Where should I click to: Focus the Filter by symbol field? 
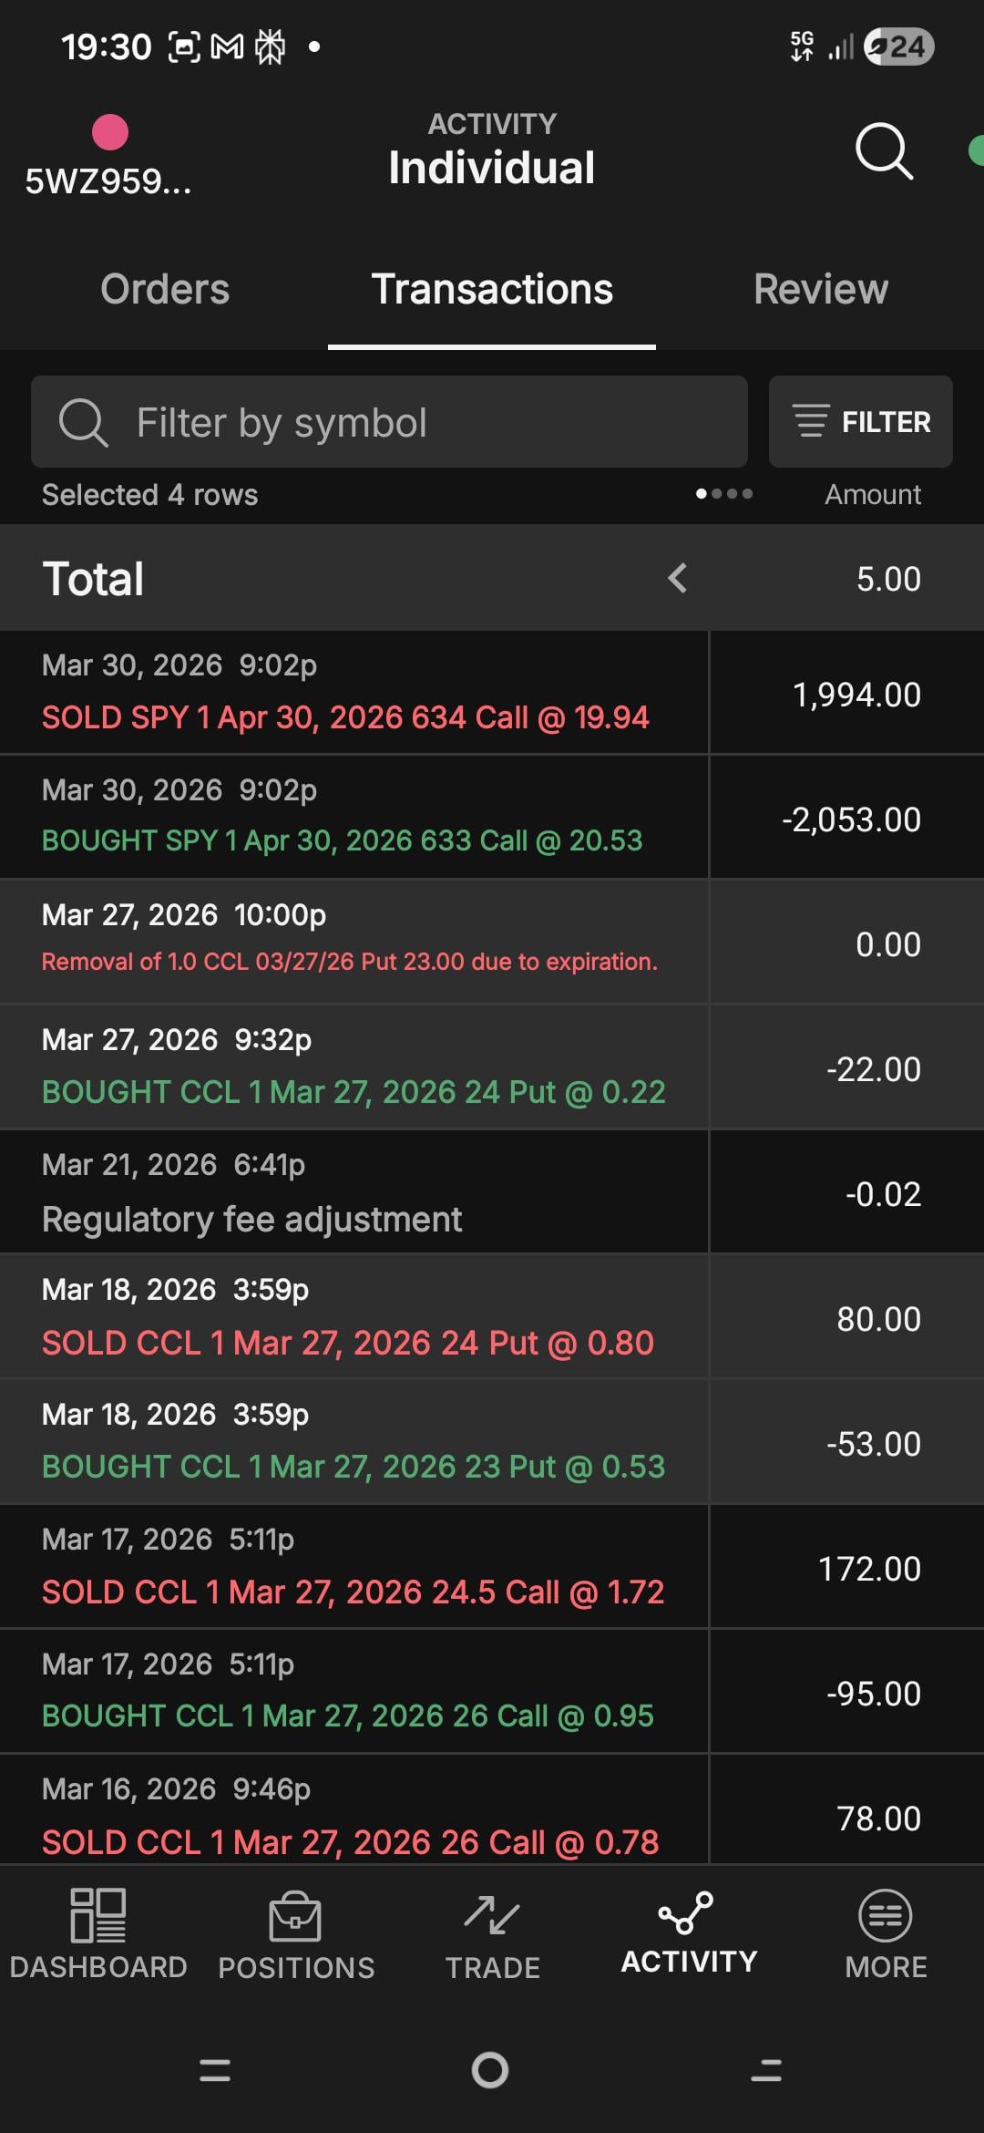click(x=390, y=422)
